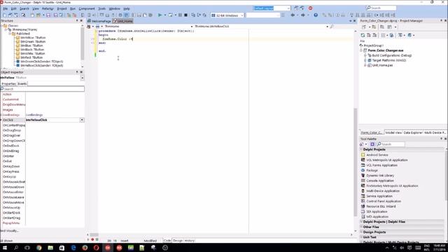Click the purple category button in Tool Palette
Image resolution: width=448 pixels, height=252 pixels.
(x=372, y=144)
